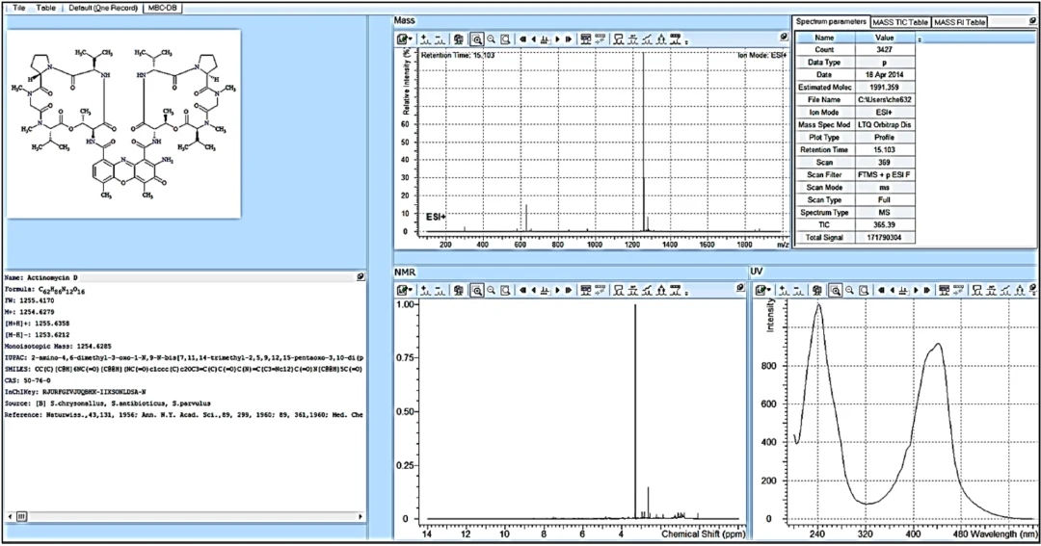The height and width of the screenshot is (546, 1041).
Task: Click the Value column header in parameters table
Action: (x=884, y=38)
